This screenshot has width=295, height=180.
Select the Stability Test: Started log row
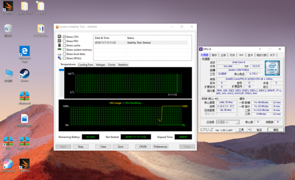tap(141, 43)
